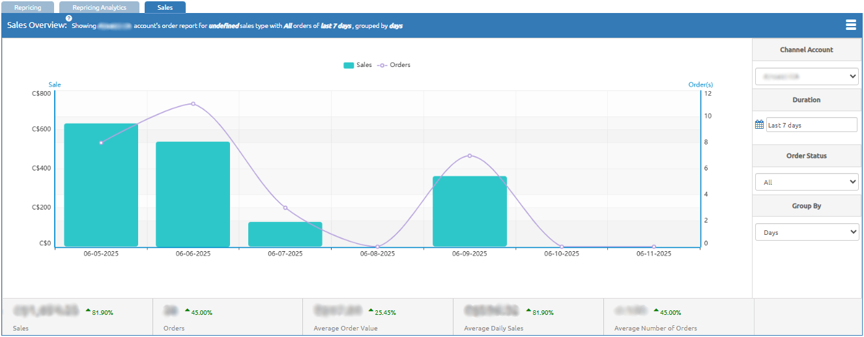Expand the Order Status dropdown
The width and height of the screenshot is (864, 337).
tap(807, 182)
